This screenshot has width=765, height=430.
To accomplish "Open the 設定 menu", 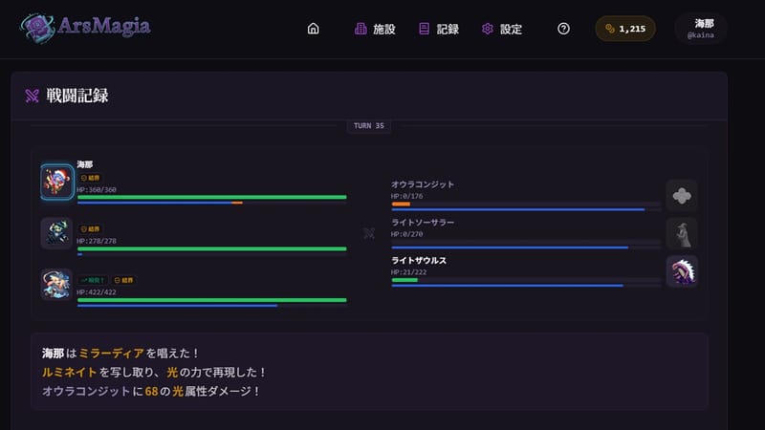I will (502, 30).
